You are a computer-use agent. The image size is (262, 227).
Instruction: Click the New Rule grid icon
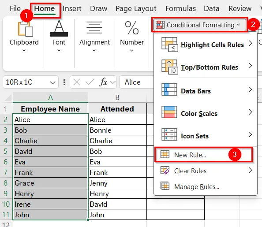pos(165,154)
